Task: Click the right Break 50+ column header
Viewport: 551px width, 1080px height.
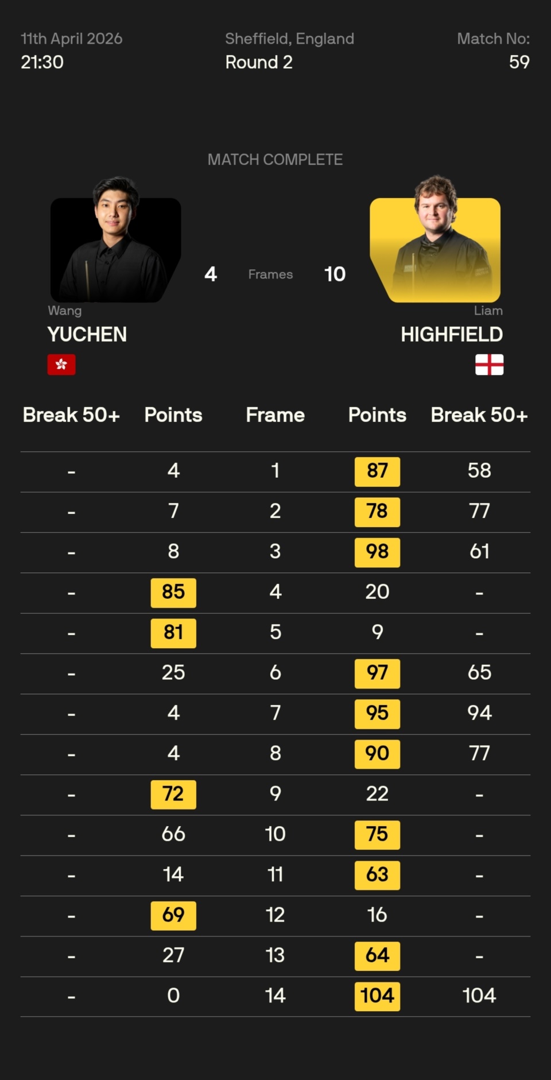Action: (479, 415)
